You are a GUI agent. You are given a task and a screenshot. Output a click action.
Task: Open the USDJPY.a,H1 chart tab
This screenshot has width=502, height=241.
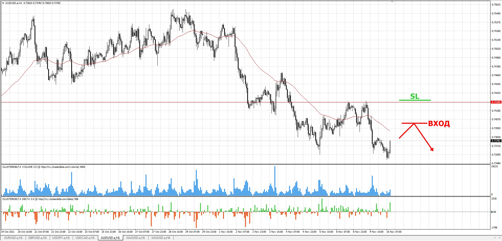[x=61, y=238]
